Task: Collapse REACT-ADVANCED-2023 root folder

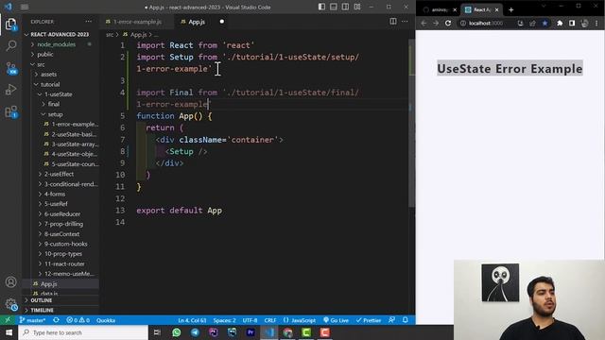Action: point(60,34)
